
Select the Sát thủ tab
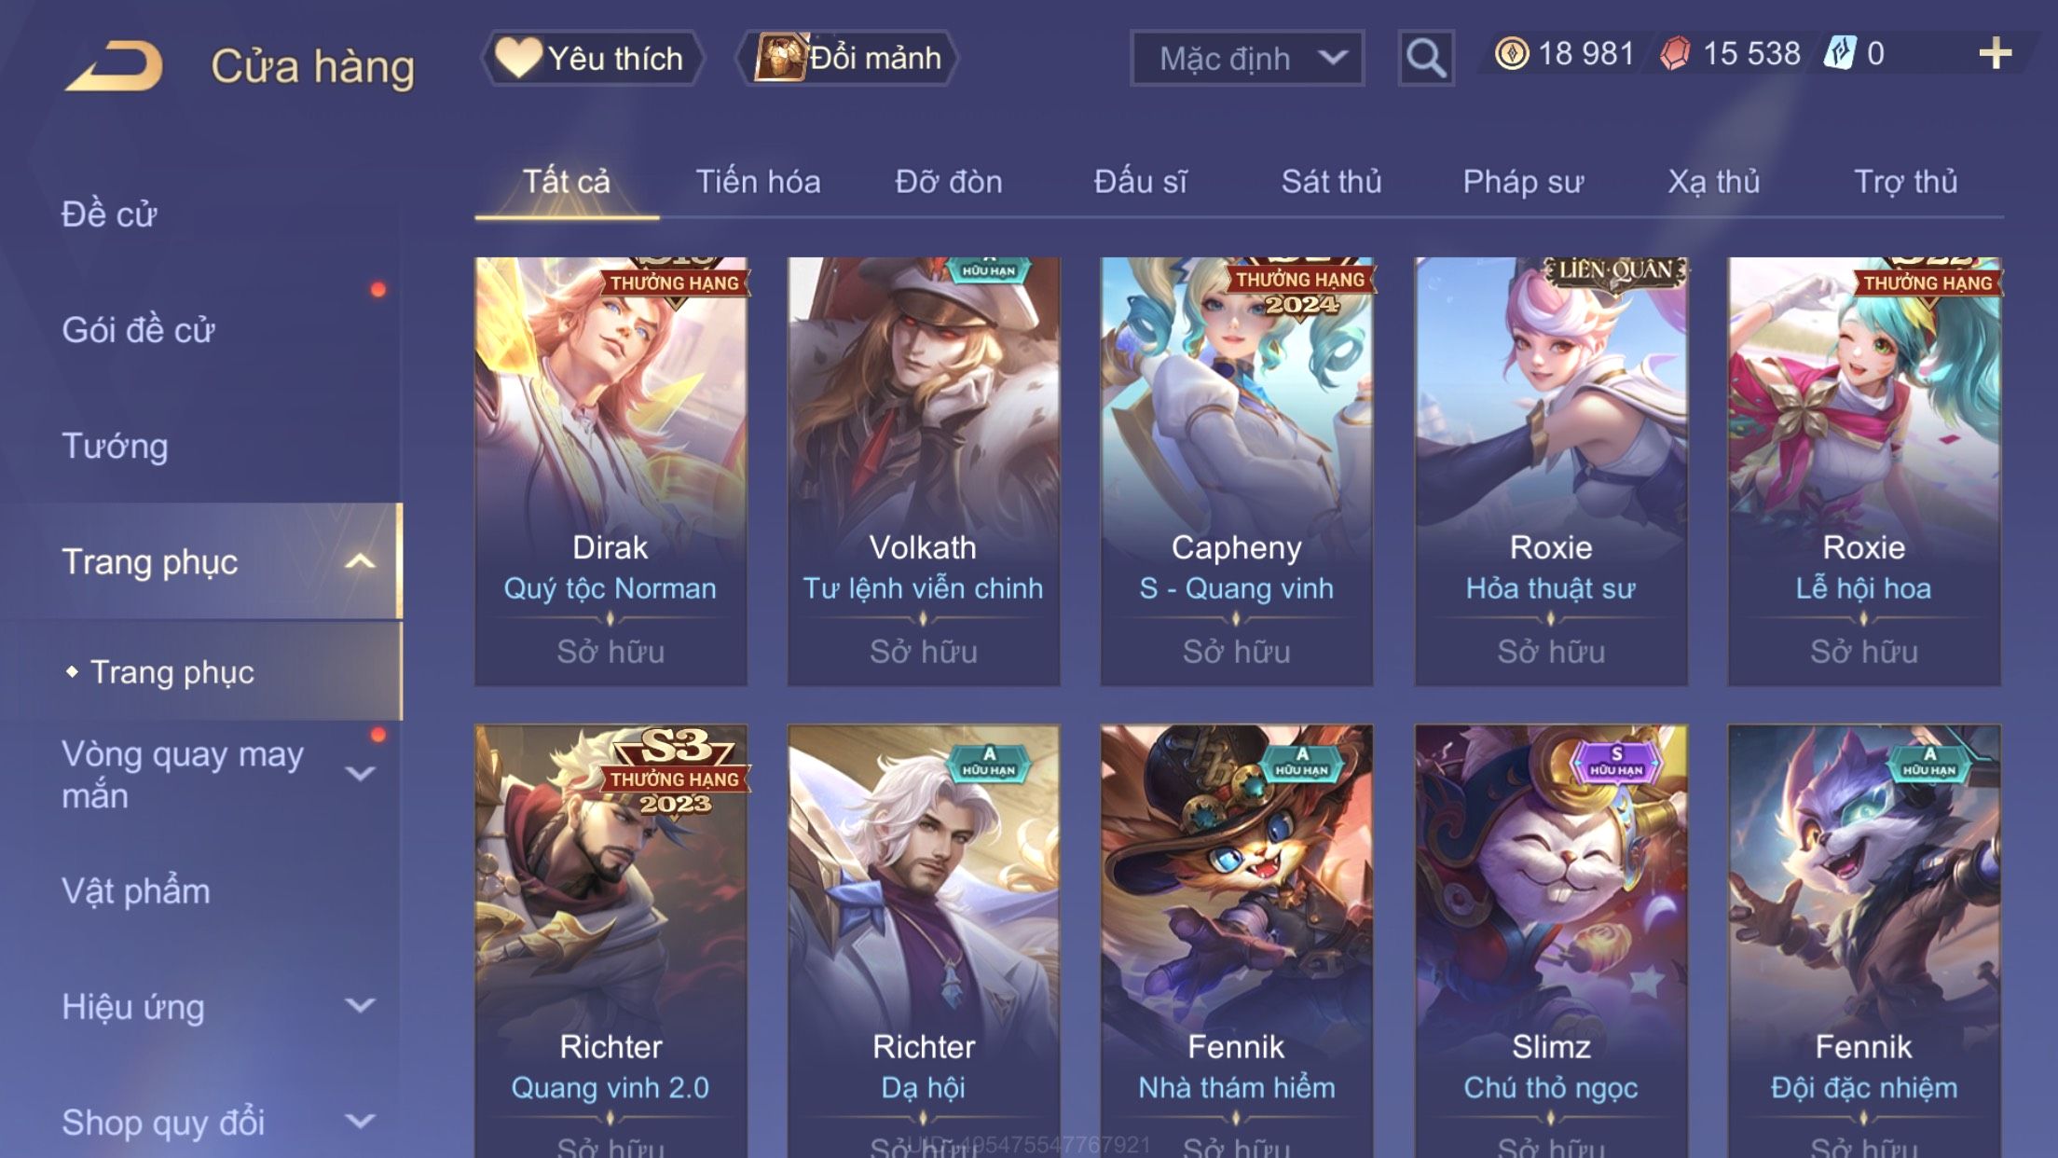tap(1331, 182)
